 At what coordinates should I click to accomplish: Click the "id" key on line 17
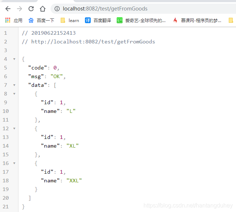pyautogui.click(x=47, y=172)
